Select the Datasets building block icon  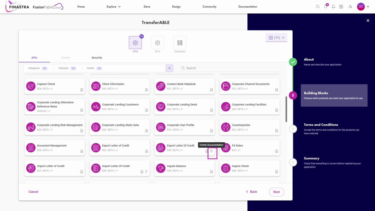coord(180,43)
